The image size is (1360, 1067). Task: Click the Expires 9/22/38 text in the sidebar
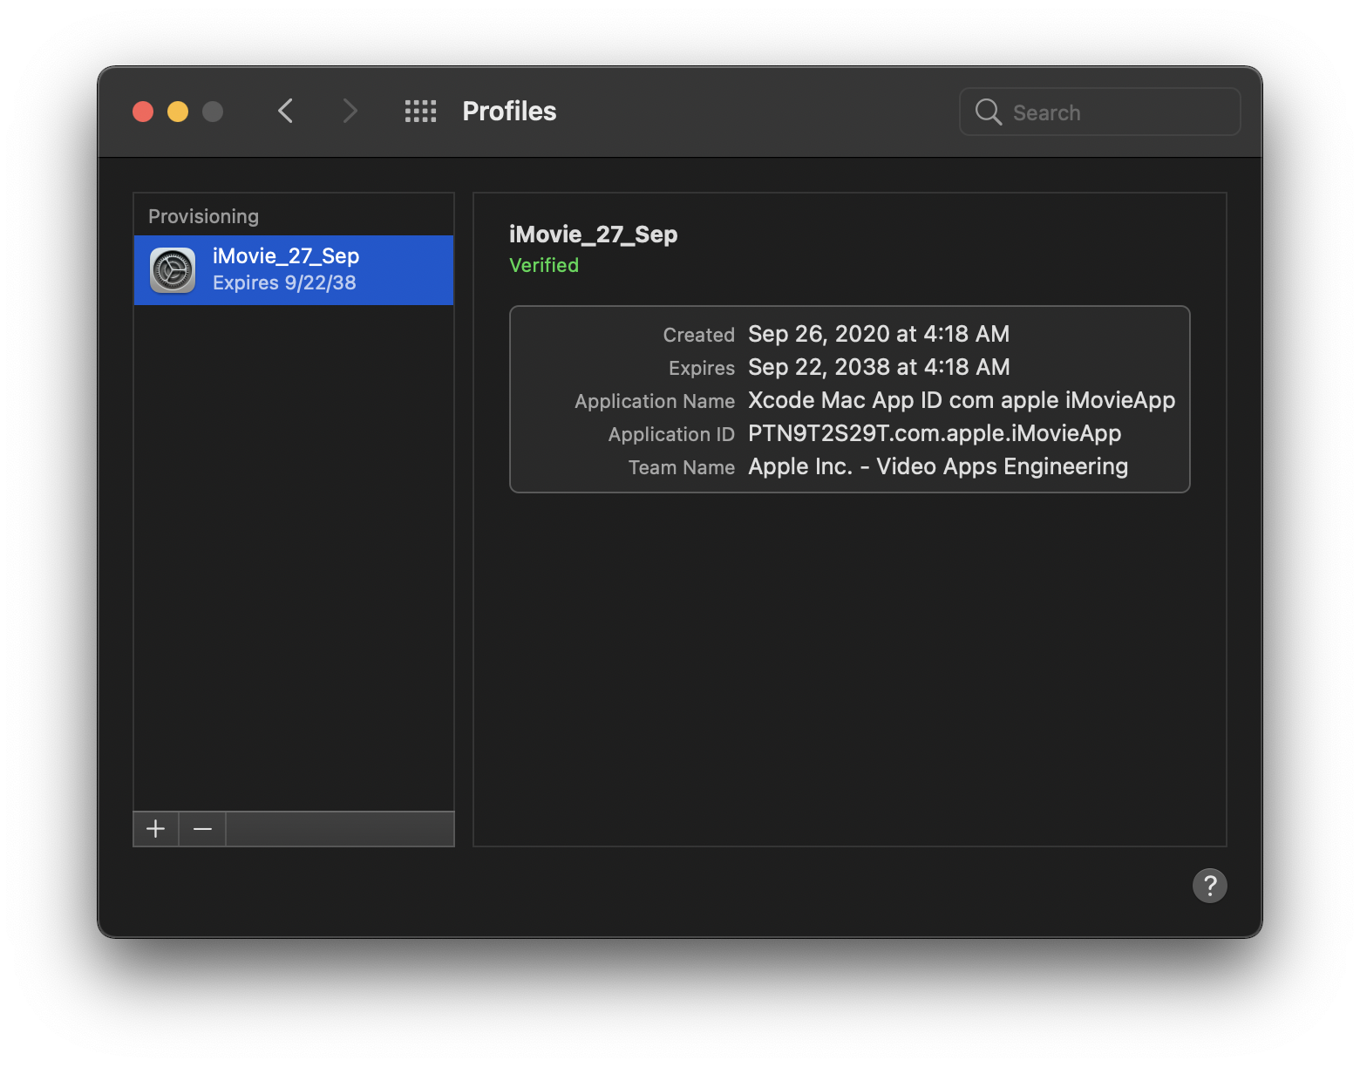(x=284, y=282)
